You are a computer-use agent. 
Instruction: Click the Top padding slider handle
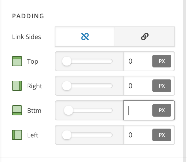pos(67,61)
